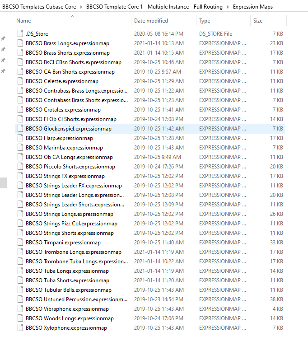Select the BBCSO Celeste file icon
Image resolution: width=308 pixels, height=355 pixels.
coord(20,81)
